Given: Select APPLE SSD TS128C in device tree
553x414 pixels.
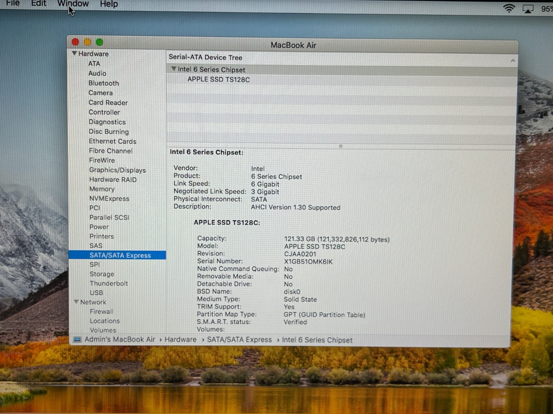Looking at the screenshot, I should [218, 80].
